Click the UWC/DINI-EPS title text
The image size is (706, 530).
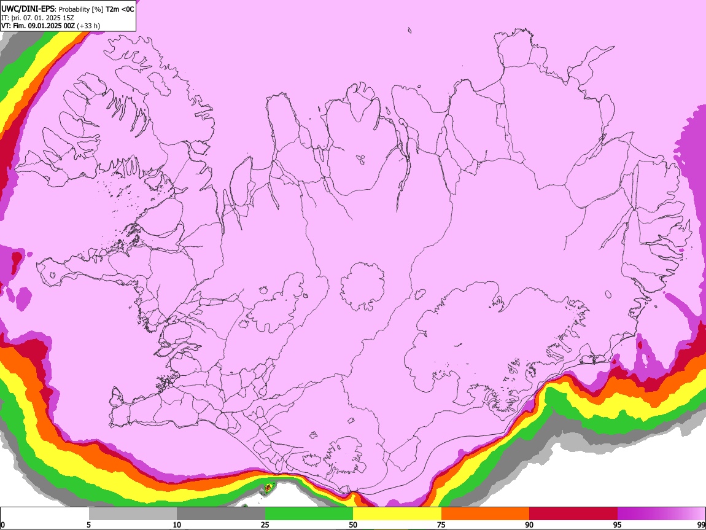pos(28,9)
